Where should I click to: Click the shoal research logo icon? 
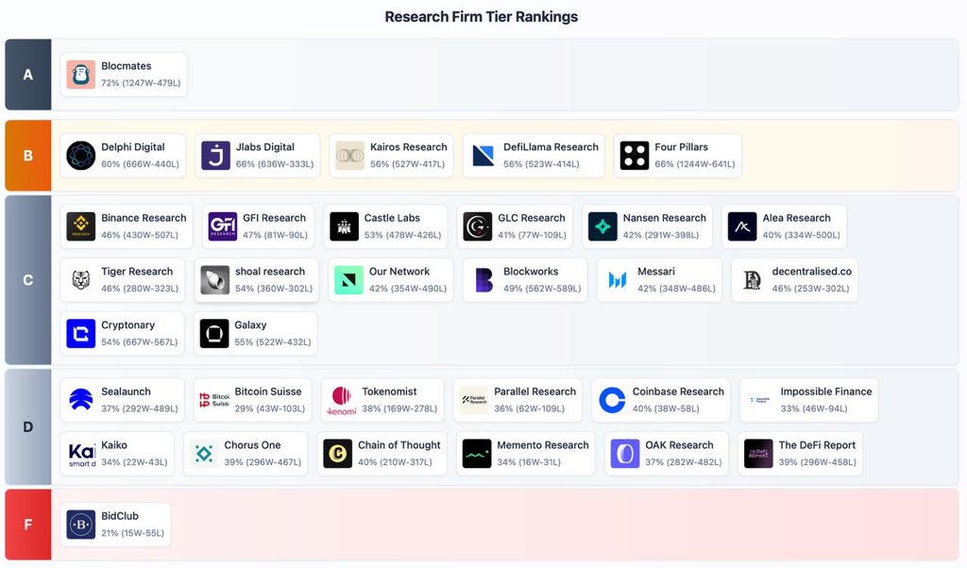pyautogui.click(x=215, y=280)
